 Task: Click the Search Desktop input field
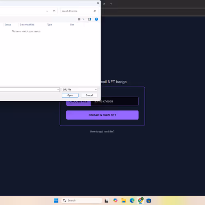coord(77,11)
